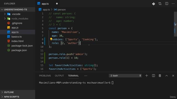177x99 pixels.
Task: Split the terminal pane
Action: (153, 76)
